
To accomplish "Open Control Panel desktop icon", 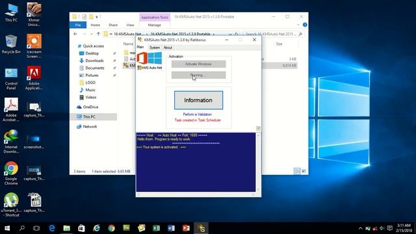I will [11, 79].
